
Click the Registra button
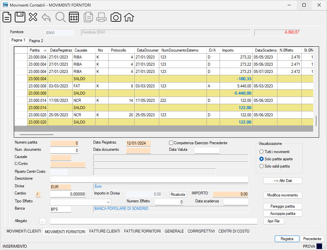click(287, 239)
